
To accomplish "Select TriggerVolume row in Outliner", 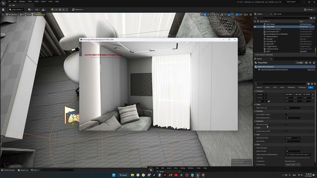I will tap(284, 46).
